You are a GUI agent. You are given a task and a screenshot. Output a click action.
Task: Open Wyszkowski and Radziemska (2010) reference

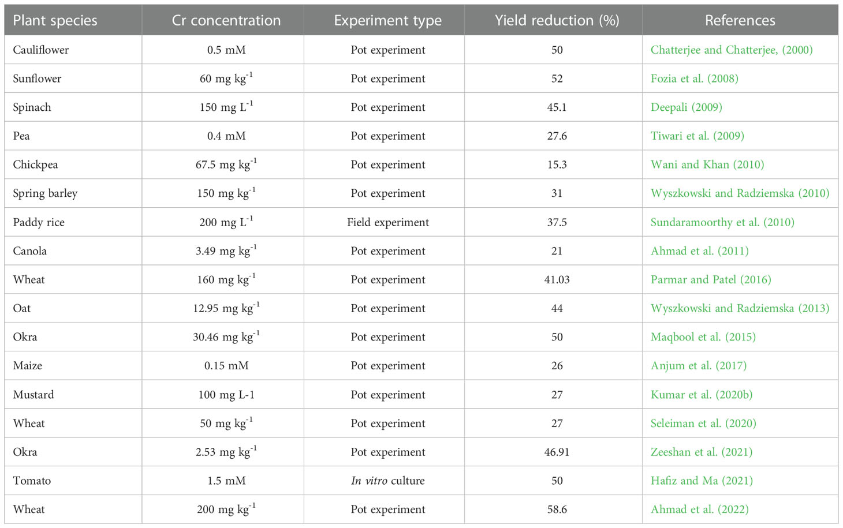740,193
